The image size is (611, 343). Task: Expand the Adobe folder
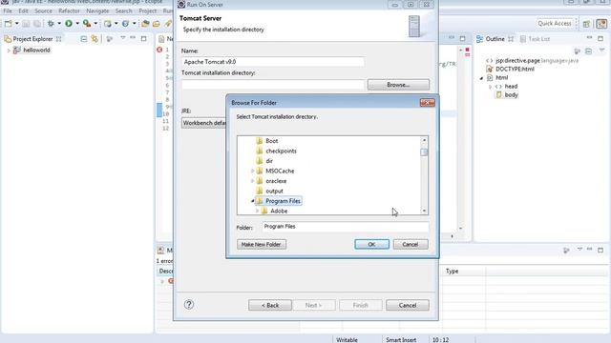pyautogui.click(x=257, y=212)
